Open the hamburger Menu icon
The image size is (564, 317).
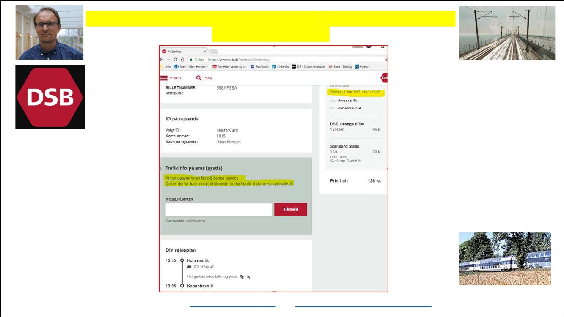[164, 78]
